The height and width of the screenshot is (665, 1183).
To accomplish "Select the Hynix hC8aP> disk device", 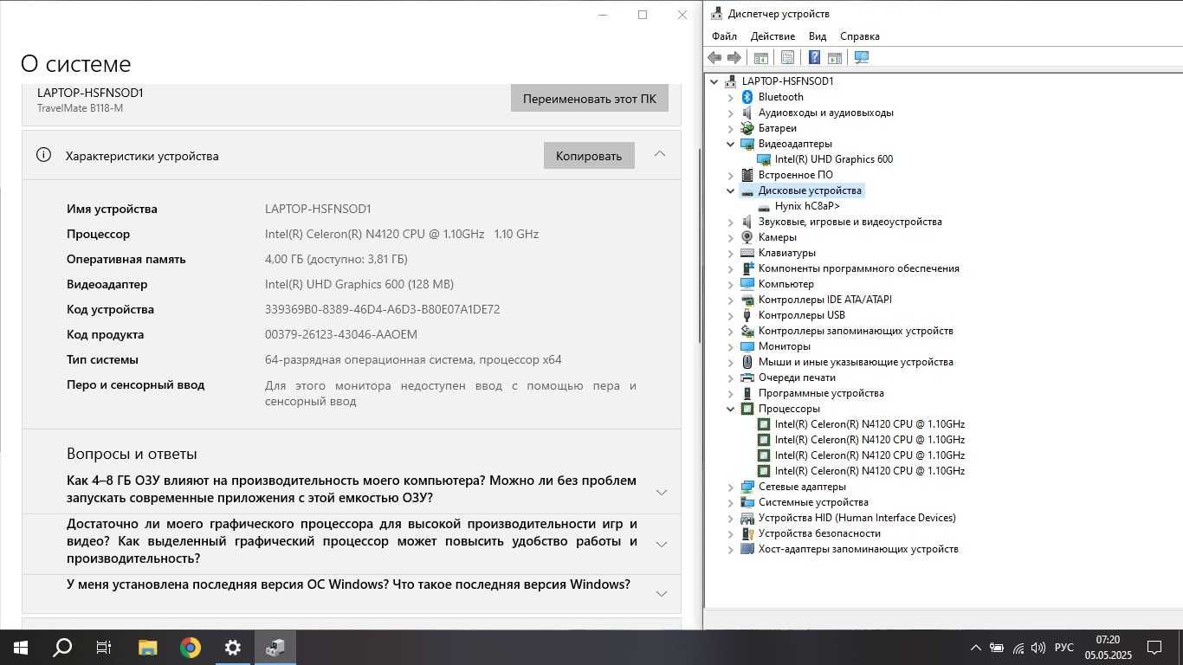I will pos(807,206).
